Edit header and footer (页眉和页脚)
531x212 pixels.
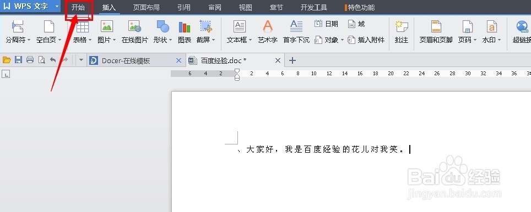pos(436,32)
